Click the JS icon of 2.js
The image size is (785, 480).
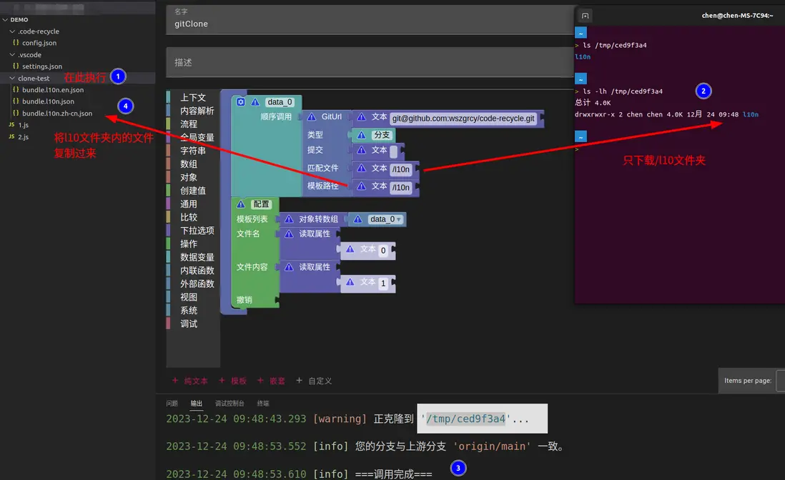11,136
